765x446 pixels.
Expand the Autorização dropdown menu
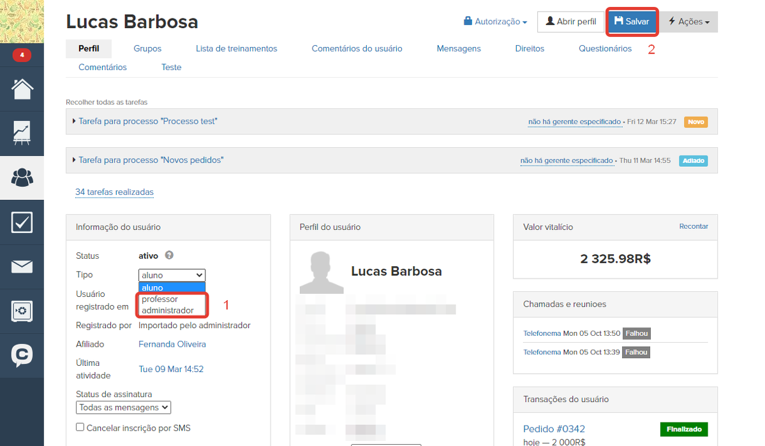(496, 22)
